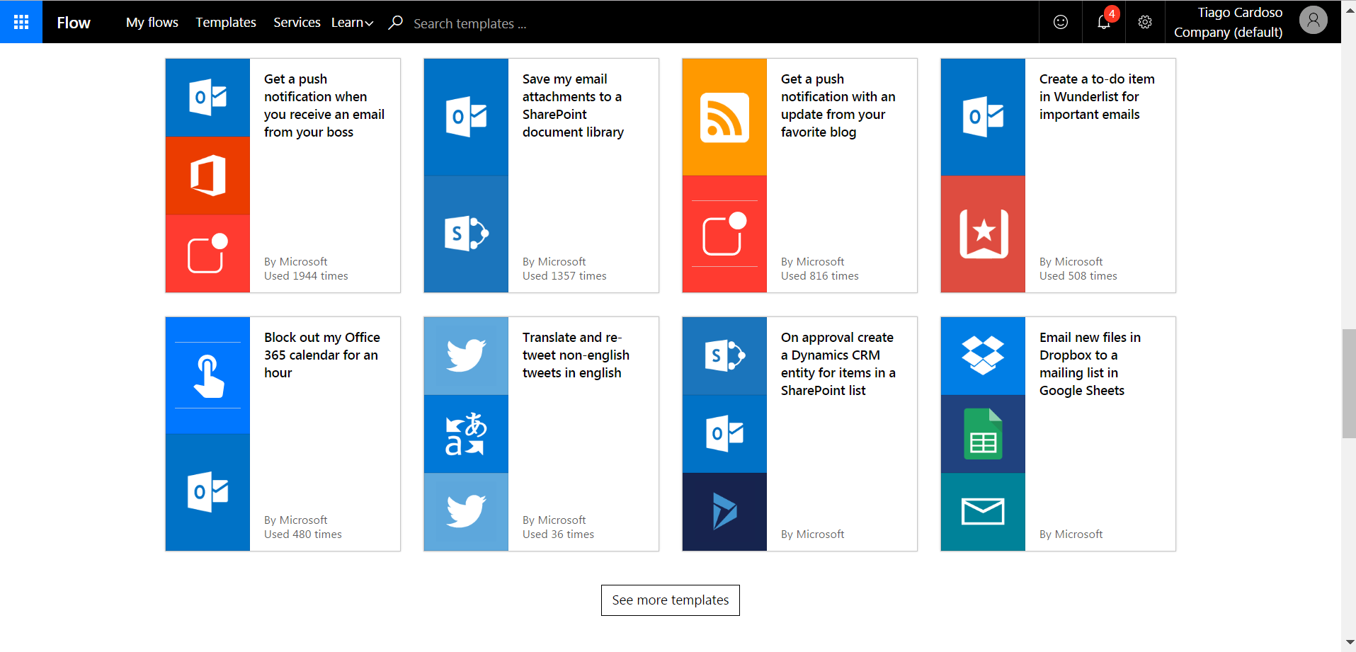Open the app launcher waffle icon

[21, 22]
